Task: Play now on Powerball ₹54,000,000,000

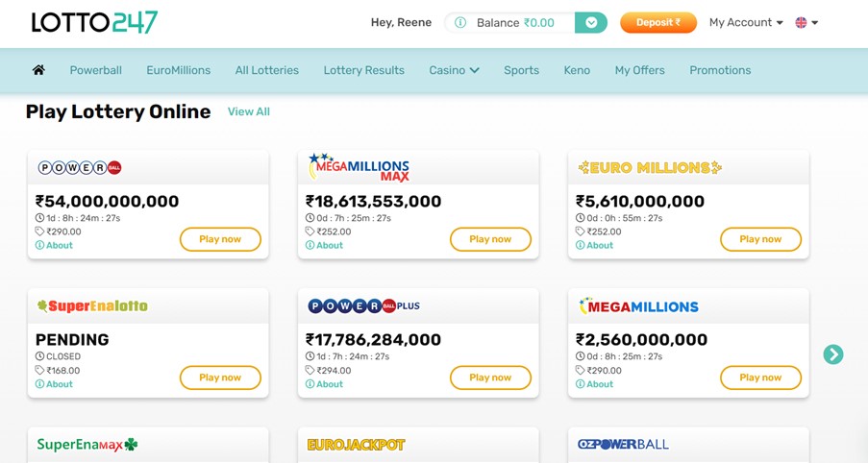Action: pyautogui.click(x=220, y=239)
